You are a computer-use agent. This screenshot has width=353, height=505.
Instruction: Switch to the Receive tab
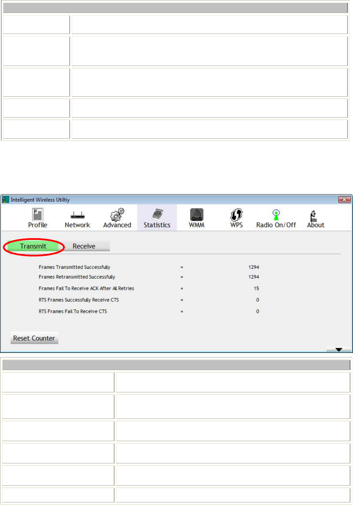(x=84, y=246)
